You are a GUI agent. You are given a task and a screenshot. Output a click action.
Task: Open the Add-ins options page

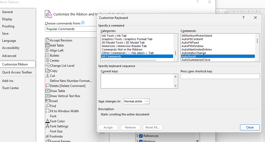point(18,81)
